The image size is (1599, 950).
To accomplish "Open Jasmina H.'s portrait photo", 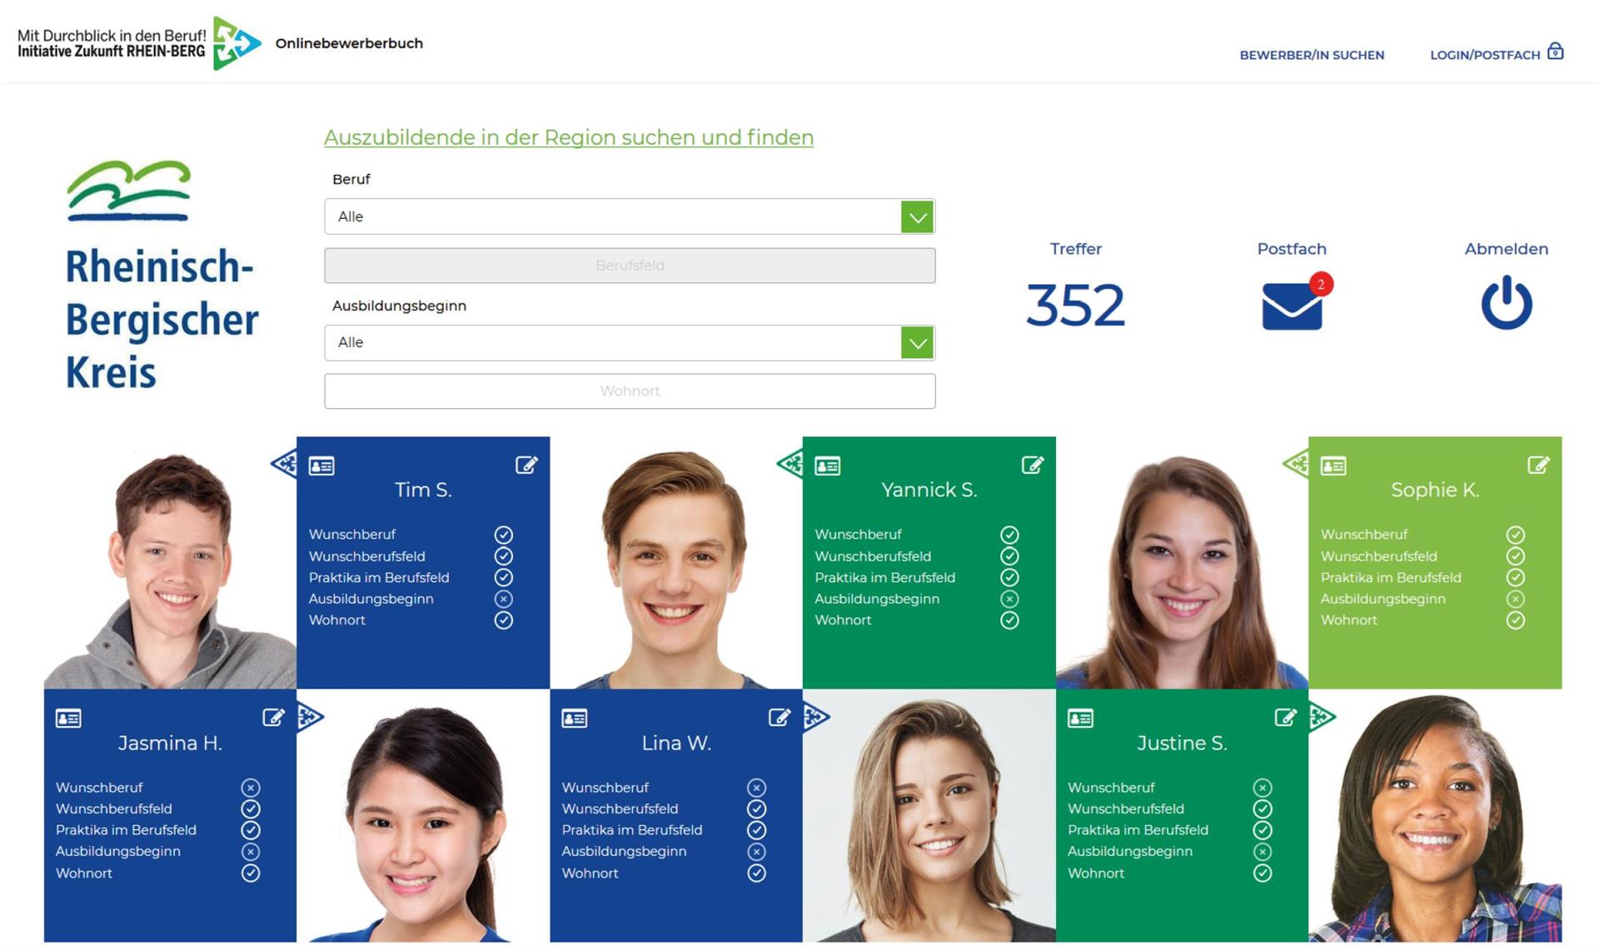I will [x=423, y=816].
